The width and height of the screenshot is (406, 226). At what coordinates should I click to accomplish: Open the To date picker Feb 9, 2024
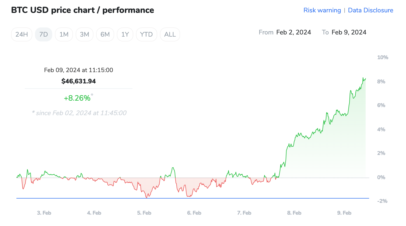tap(349, 32)
